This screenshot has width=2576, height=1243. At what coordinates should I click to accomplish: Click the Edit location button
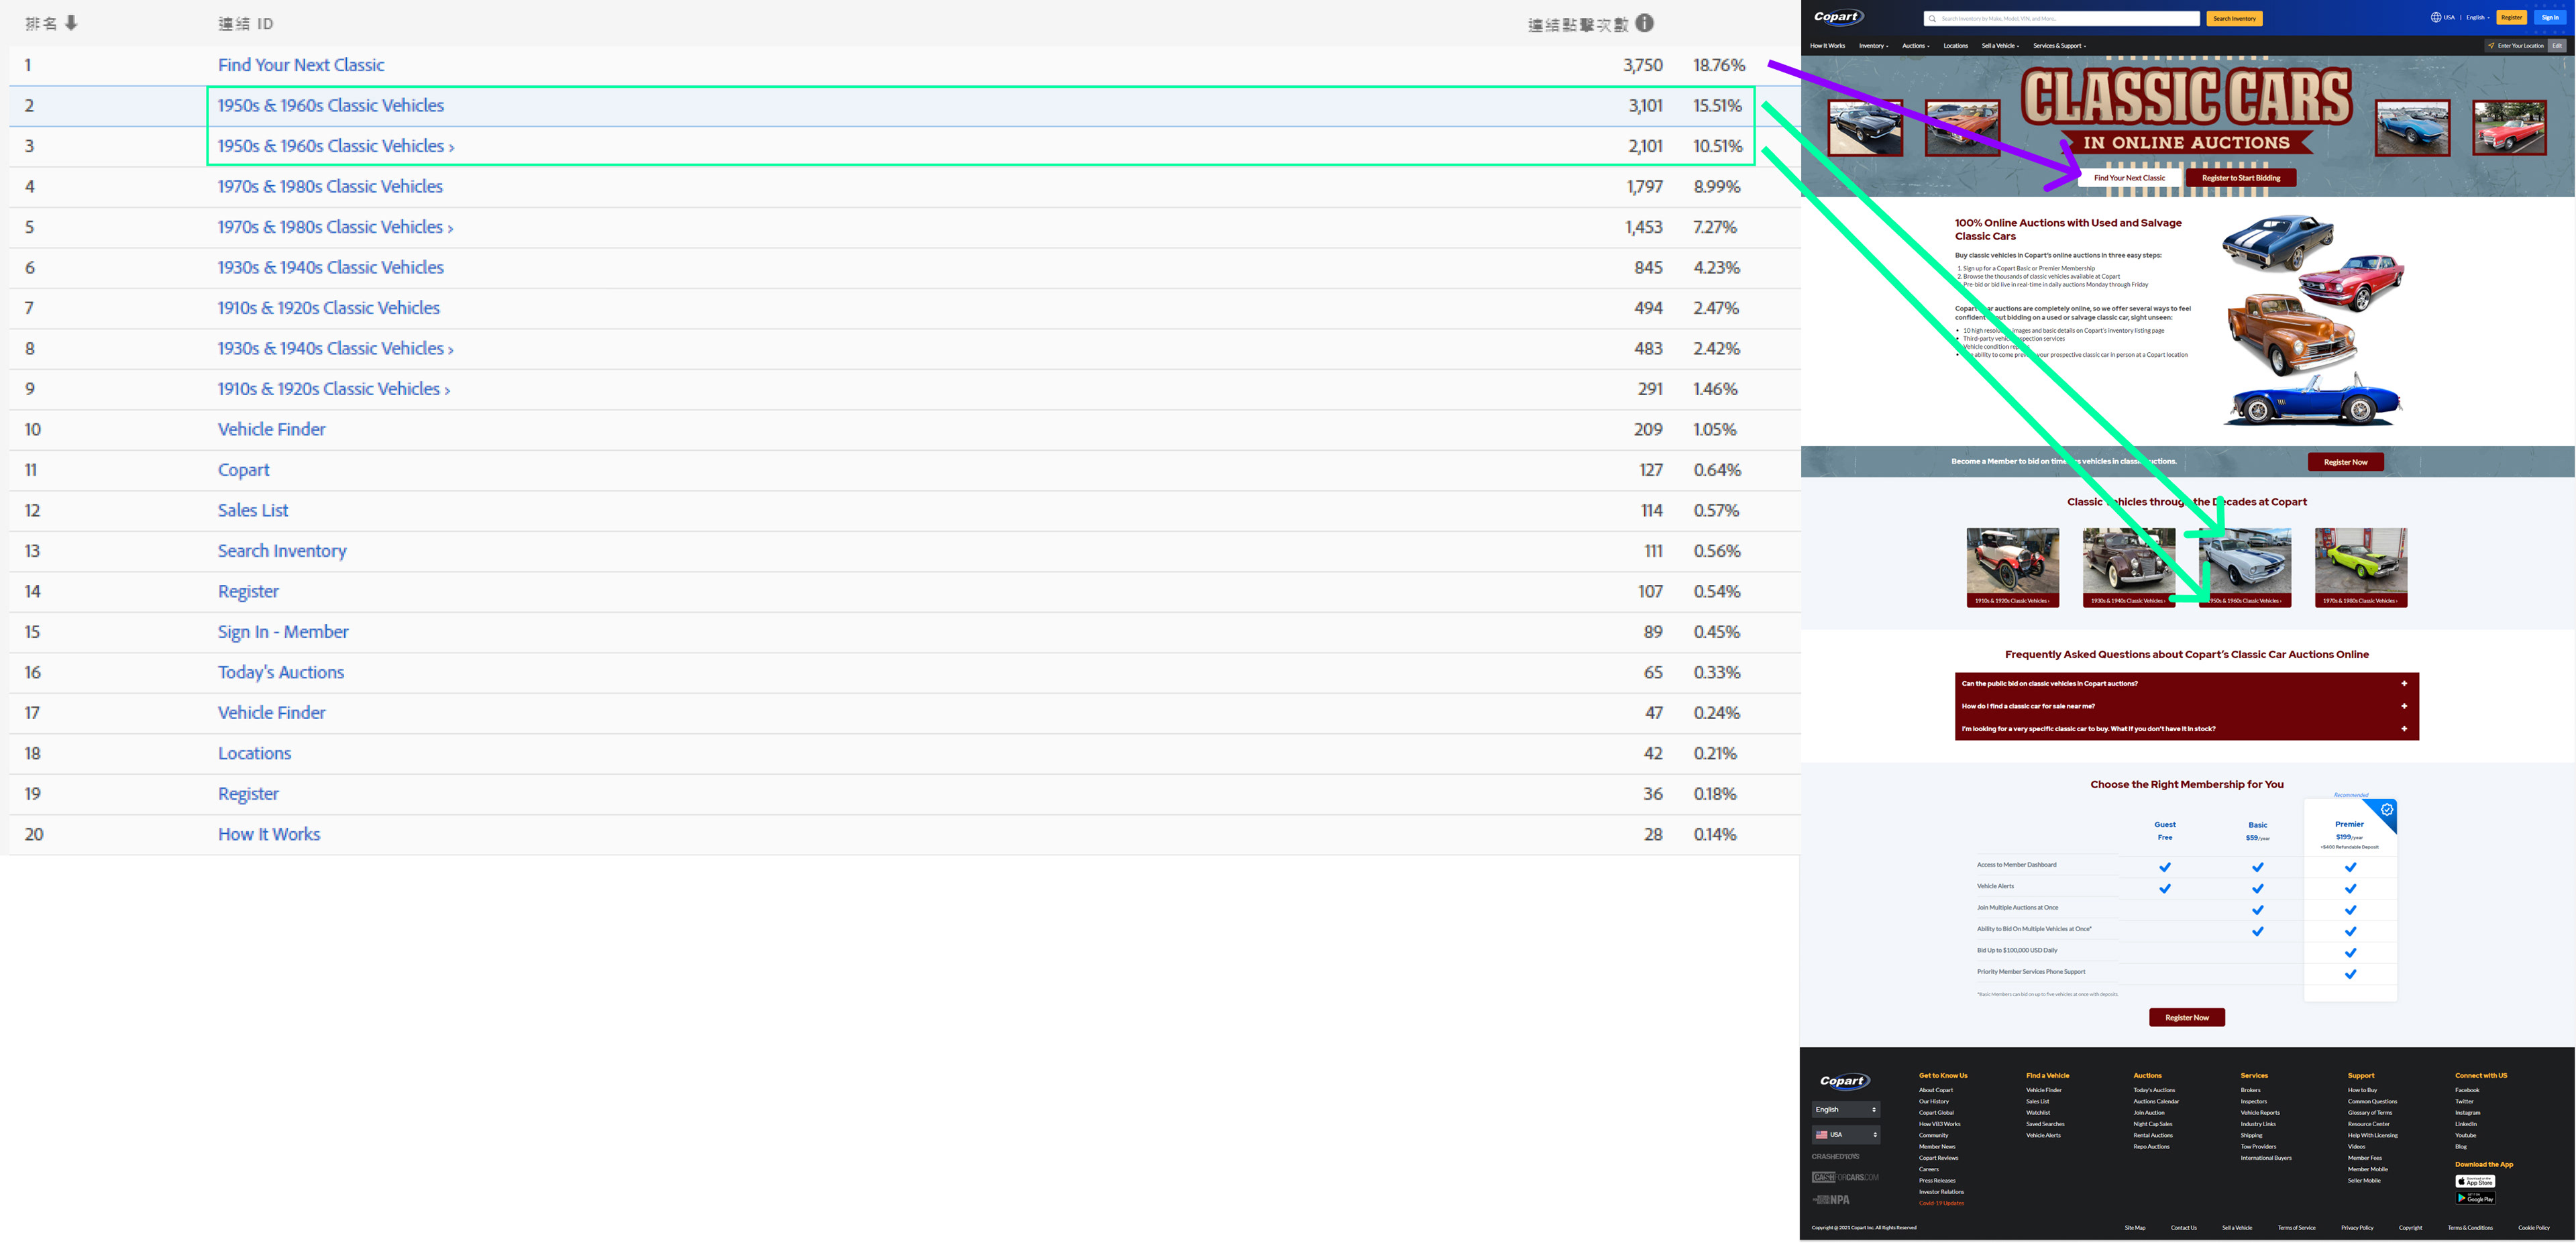(2557, 46)
